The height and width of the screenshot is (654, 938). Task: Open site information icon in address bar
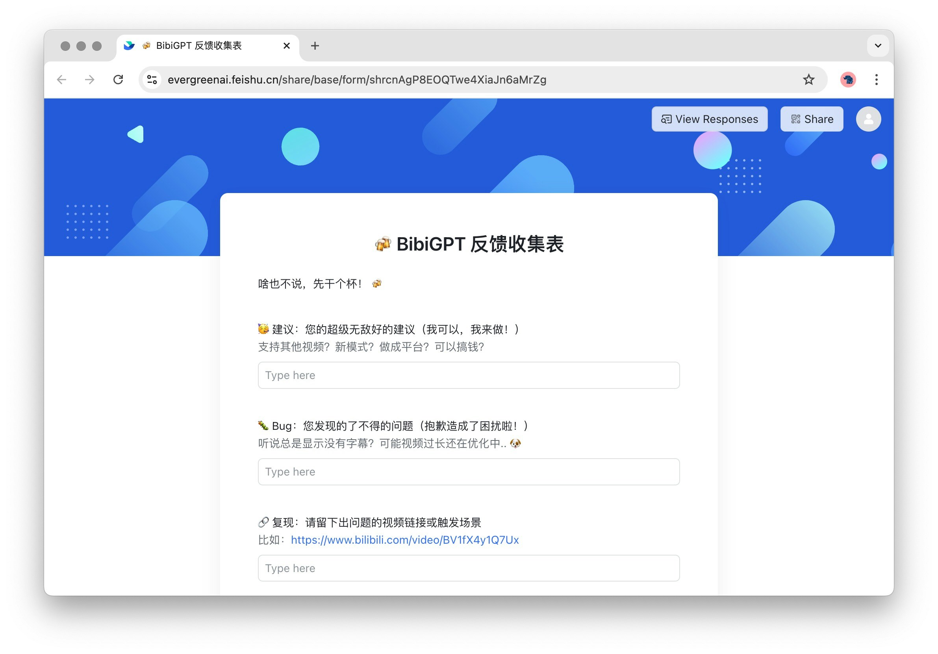[152, 80]
